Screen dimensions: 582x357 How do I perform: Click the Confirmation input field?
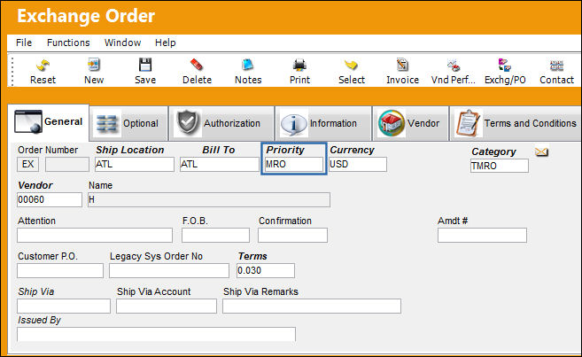[293, 236]
